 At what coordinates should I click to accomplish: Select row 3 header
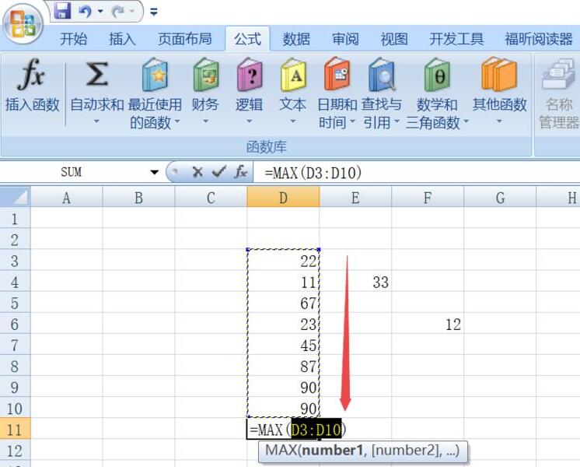point(15,261)
